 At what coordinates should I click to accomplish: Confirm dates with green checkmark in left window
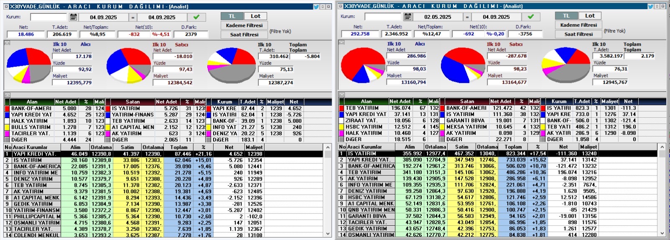[196, 17]
